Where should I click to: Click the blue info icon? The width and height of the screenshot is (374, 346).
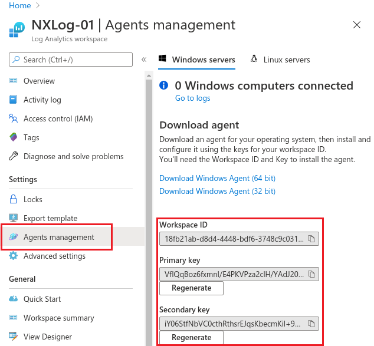[x=163, y=85]
